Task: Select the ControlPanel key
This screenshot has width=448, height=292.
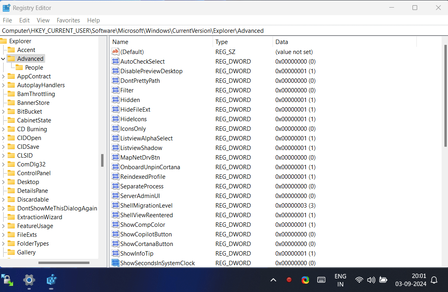Action: tap(34, 173)
